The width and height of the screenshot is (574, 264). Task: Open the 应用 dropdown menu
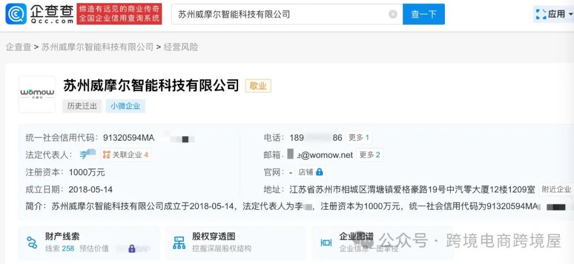click(x=554, y=14)
